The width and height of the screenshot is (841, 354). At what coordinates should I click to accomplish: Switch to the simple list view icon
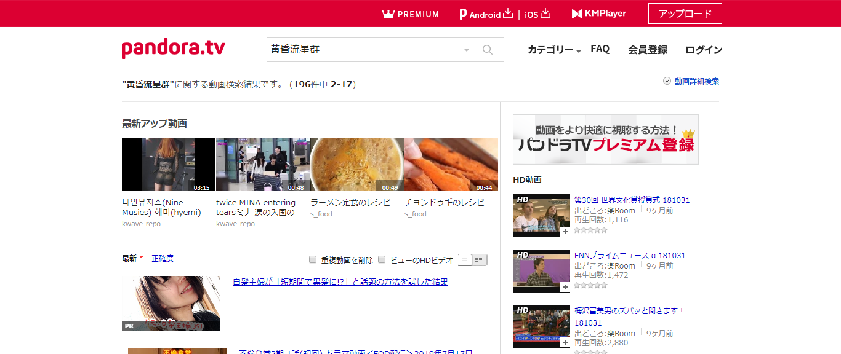coord(465,261)
